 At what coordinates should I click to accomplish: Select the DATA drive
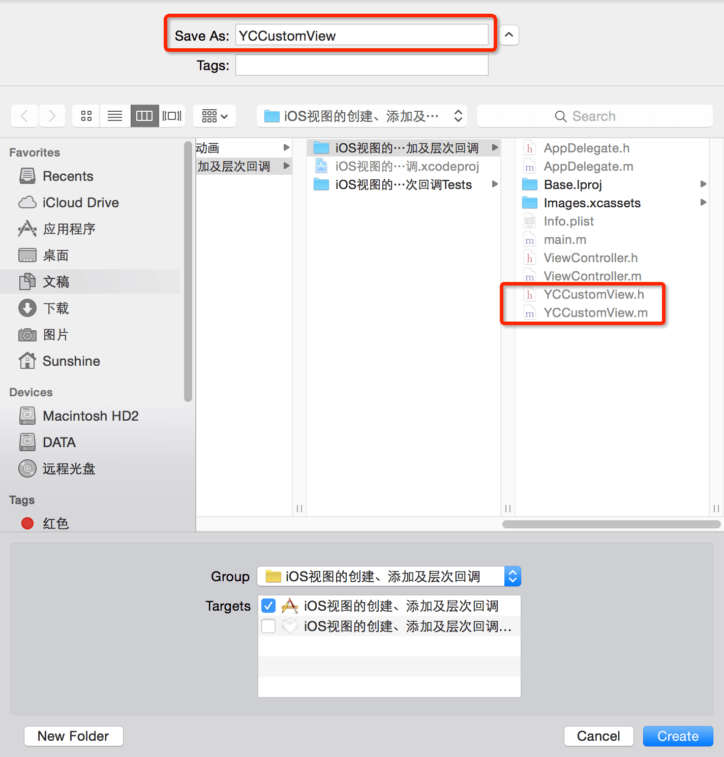[x=90, y=442]
